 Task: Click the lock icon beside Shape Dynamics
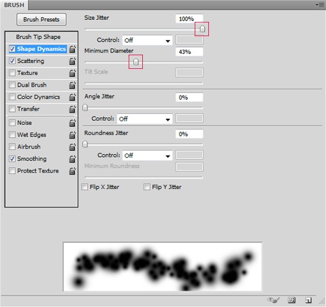pos(72,49)
